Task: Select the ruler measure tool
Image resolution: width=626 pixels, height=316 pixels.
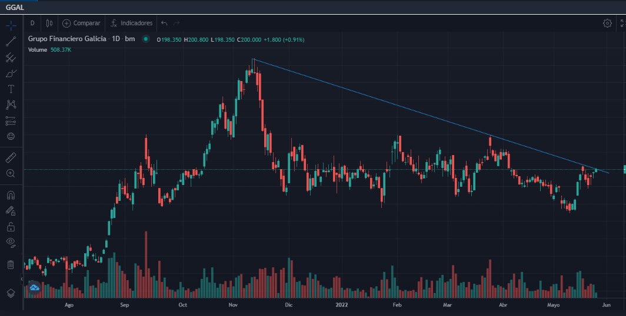Action: click(11, 157)
